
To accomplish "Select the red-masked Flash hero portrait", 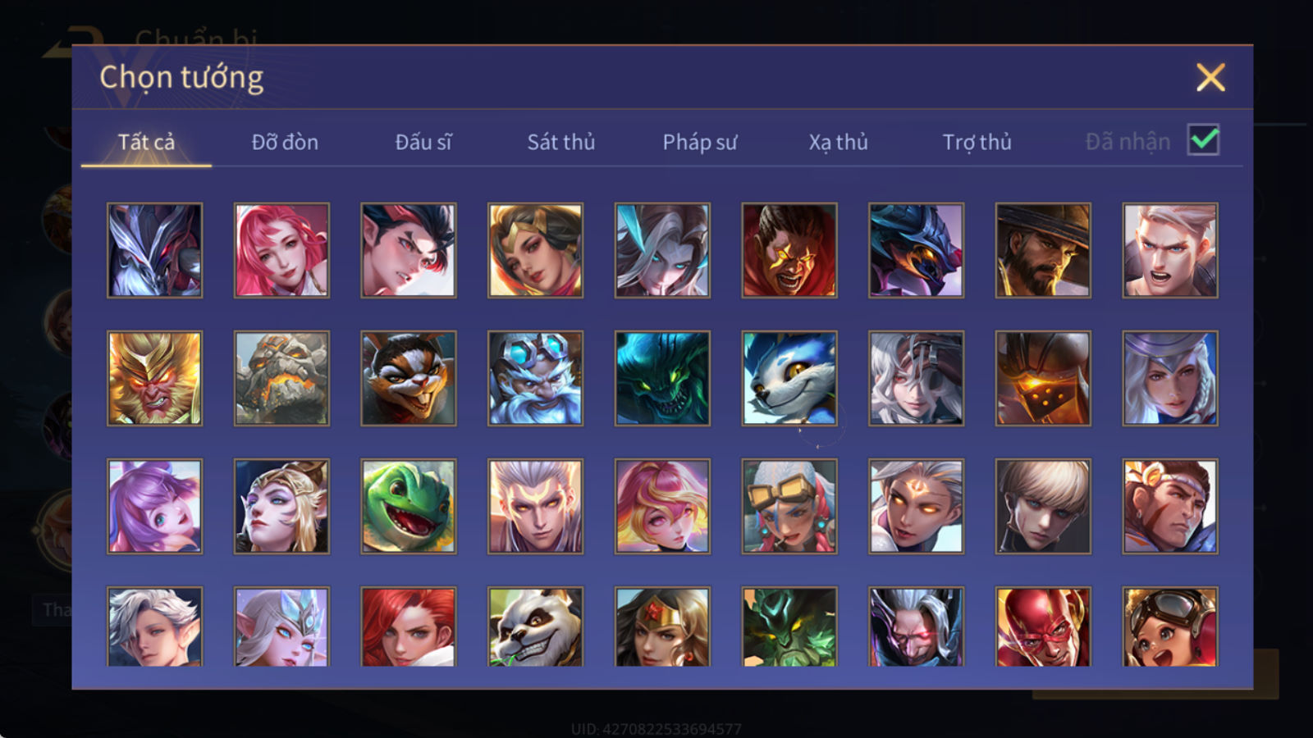I will (x=1043, y=626).
